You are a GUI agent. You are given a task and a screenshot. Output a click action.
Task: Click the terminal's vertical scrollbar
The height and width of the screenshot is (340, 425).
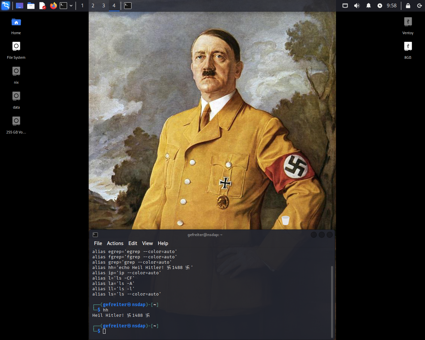pos(332,301)
